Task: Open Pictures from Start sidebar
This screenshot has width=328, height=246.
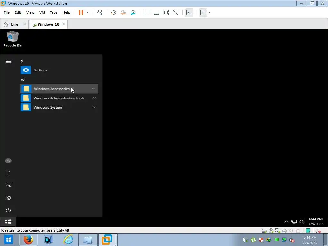Action: pyautogui.click(x=8, y=185)
